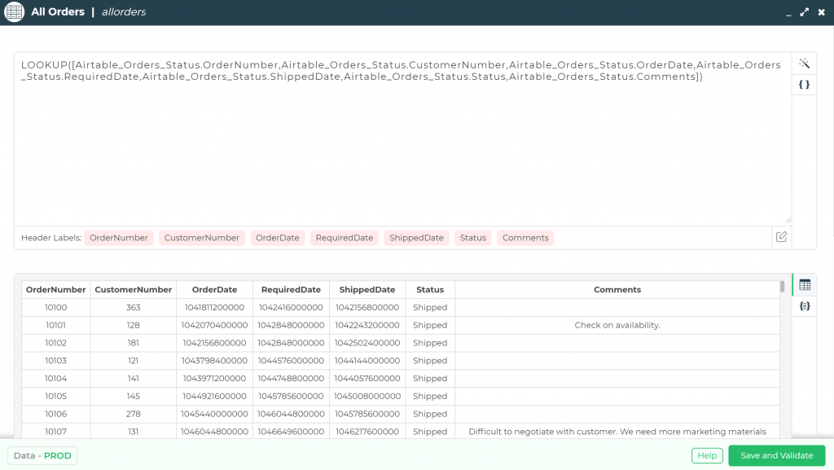Click the ShippedDate header label chip

point(416,237)
